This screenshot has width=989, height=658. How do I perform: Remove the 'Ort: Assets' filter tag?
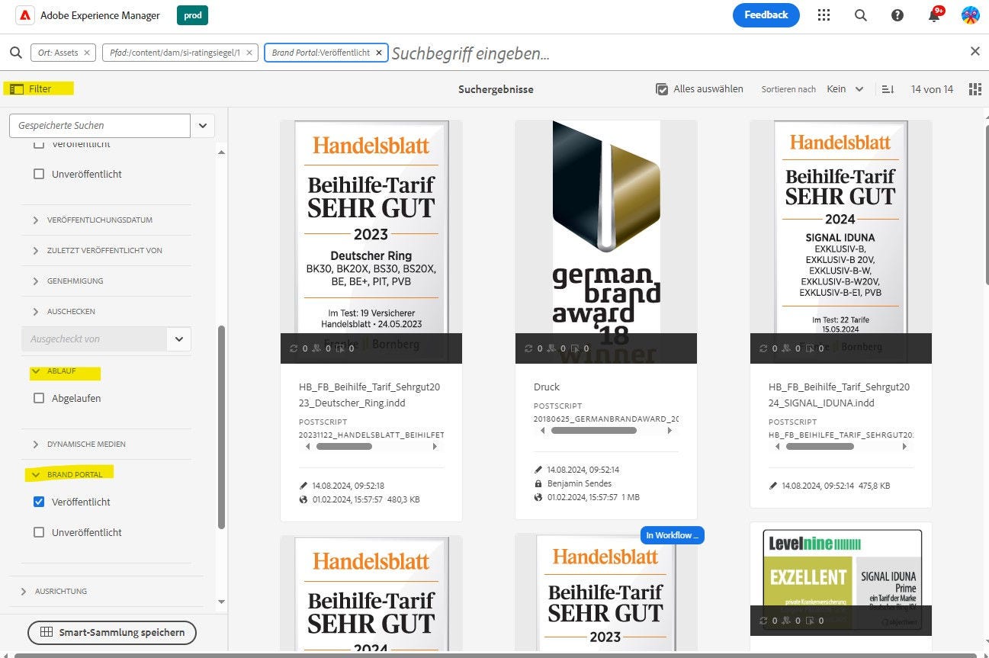(87, 53)
